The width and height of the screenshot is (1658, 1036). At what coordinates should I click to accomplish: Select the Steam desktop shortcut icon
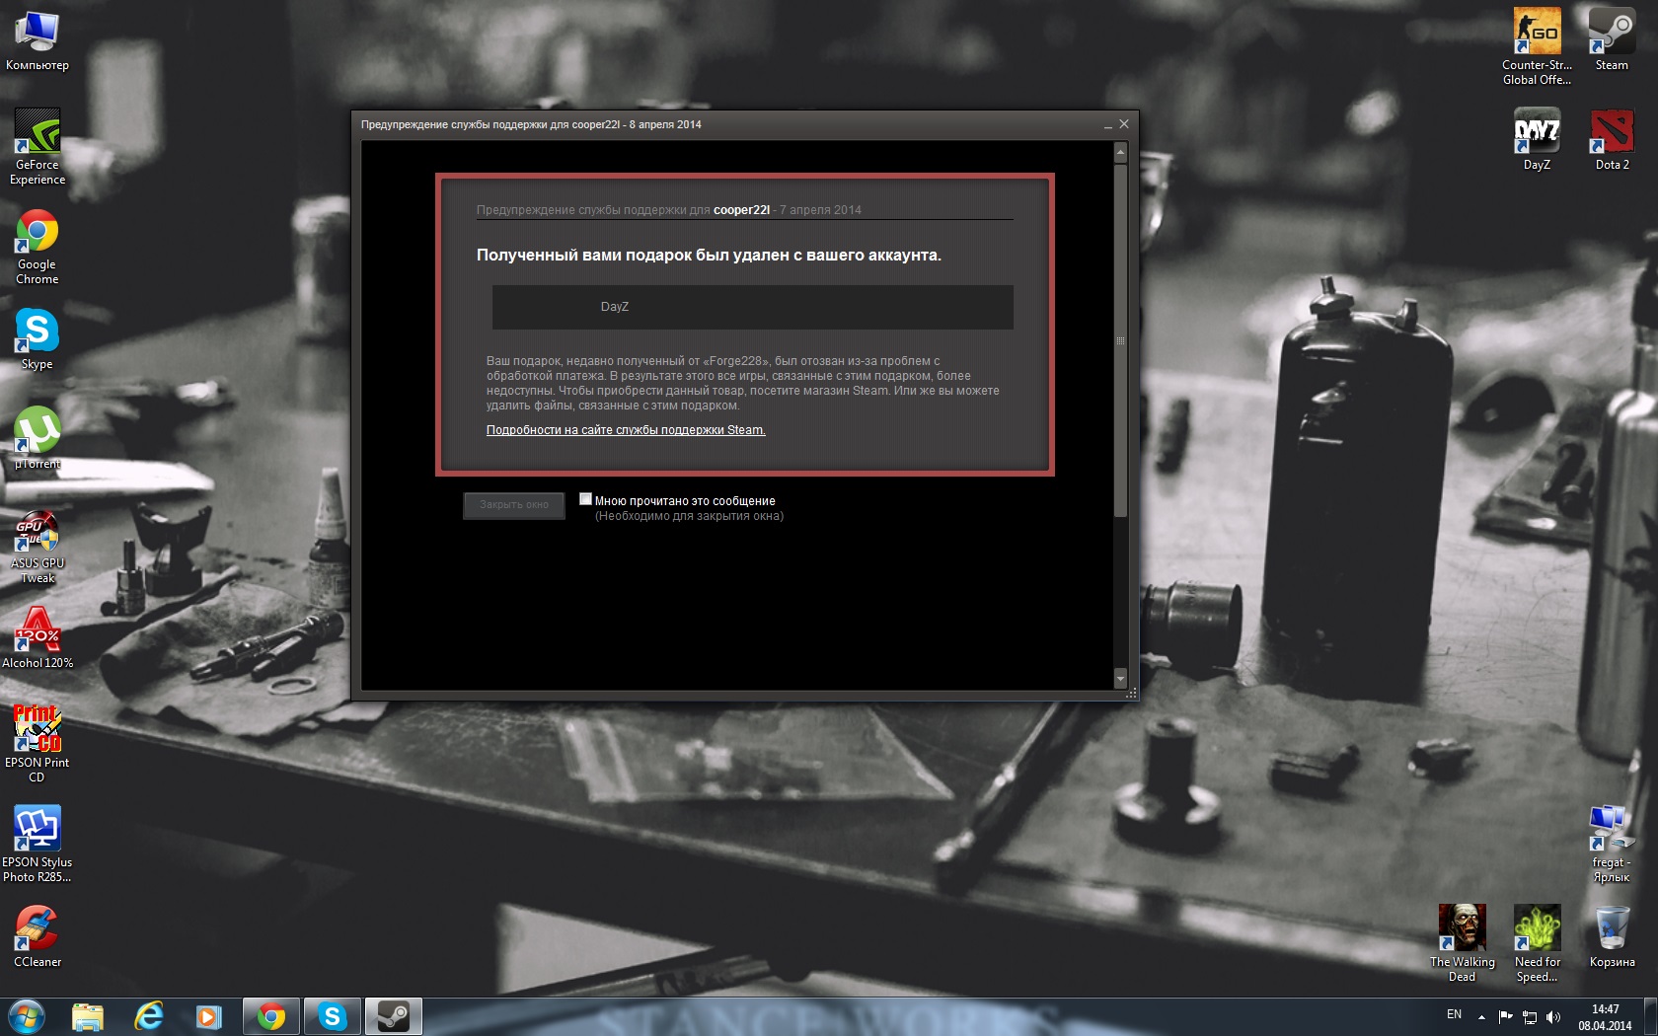[x=1612, y=39]
